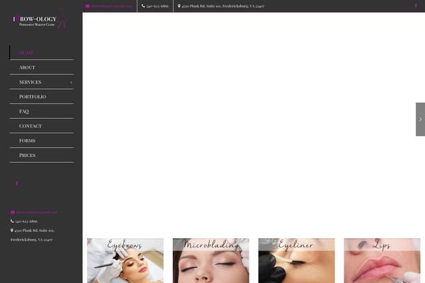
Task: Open the Services menu item
Action: click(x=42, y=82)
